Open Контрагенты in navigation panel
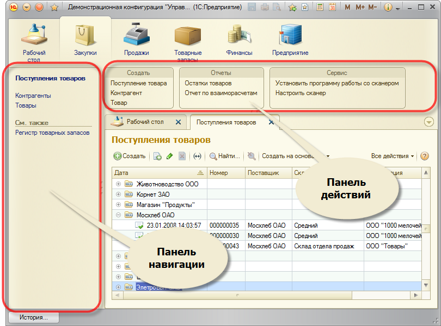 click(x=33, y=96)
